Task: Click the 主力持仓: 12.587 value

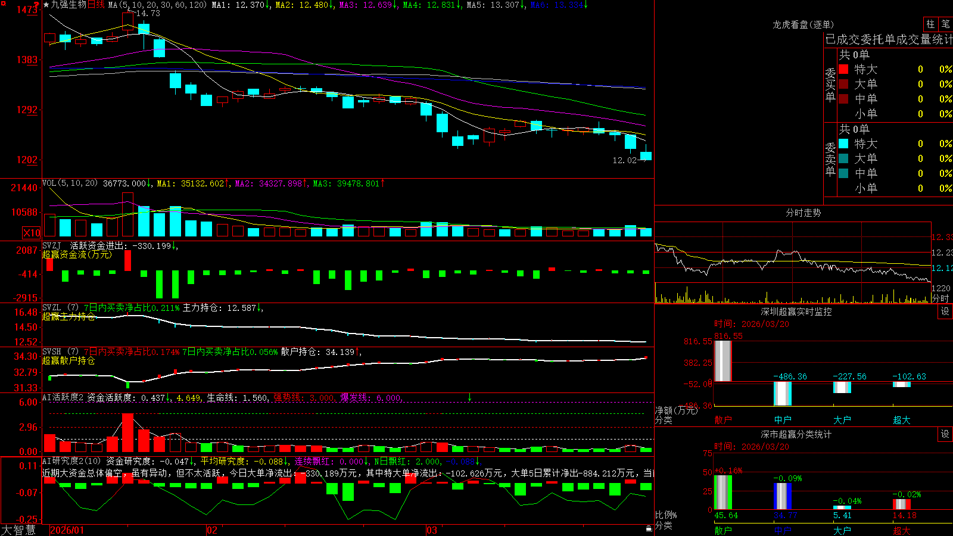Action: coord(219,308)
